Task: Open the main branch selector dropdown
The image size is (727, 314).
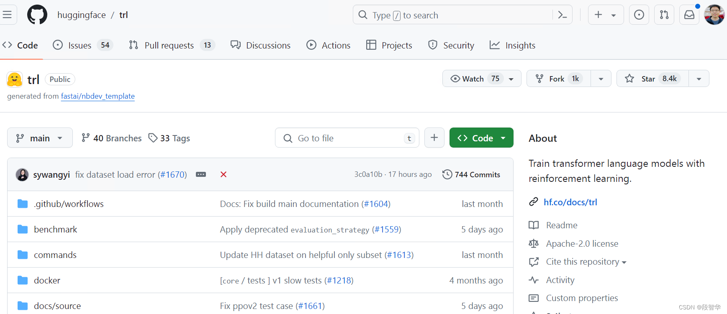Action: [40, 138]
